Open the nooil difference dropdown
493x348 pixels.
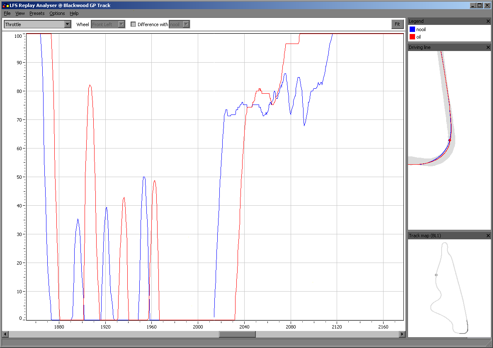[186, 24]
